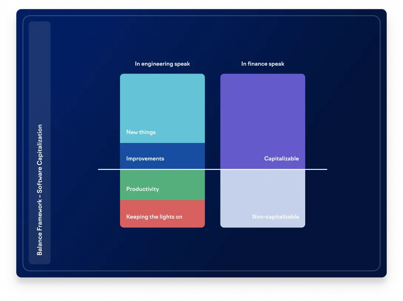Screen dimensions: 403x301
Task: Click the purple 'Capitalizable' block
Action: tap(263, 122)
